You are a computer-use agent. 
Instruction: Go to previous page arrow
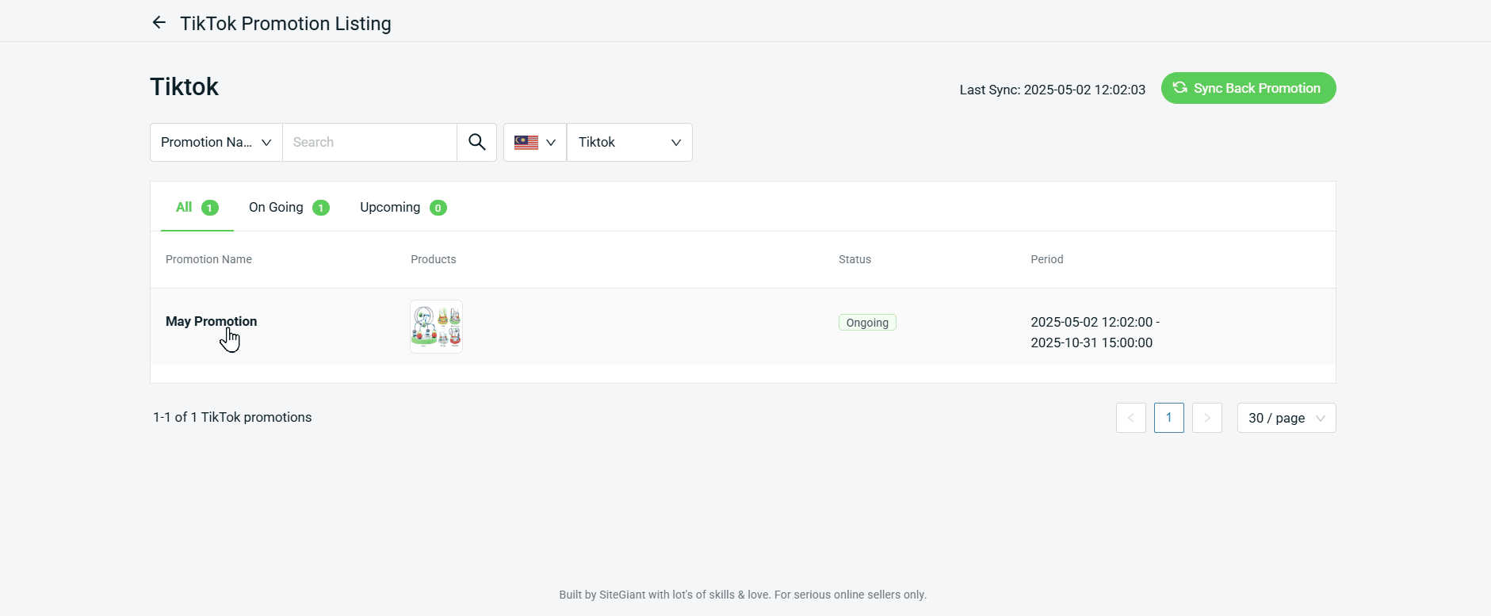point(1131,418)
